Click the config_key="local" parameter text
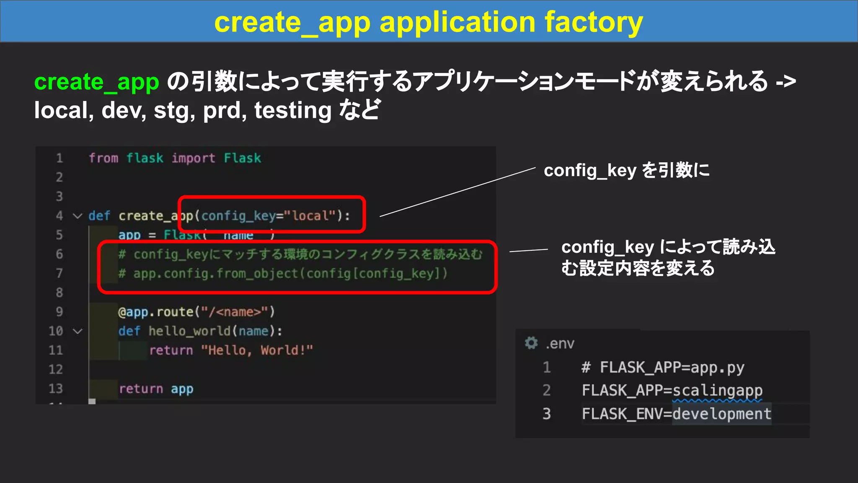The image size is (858, 483). 268,216
